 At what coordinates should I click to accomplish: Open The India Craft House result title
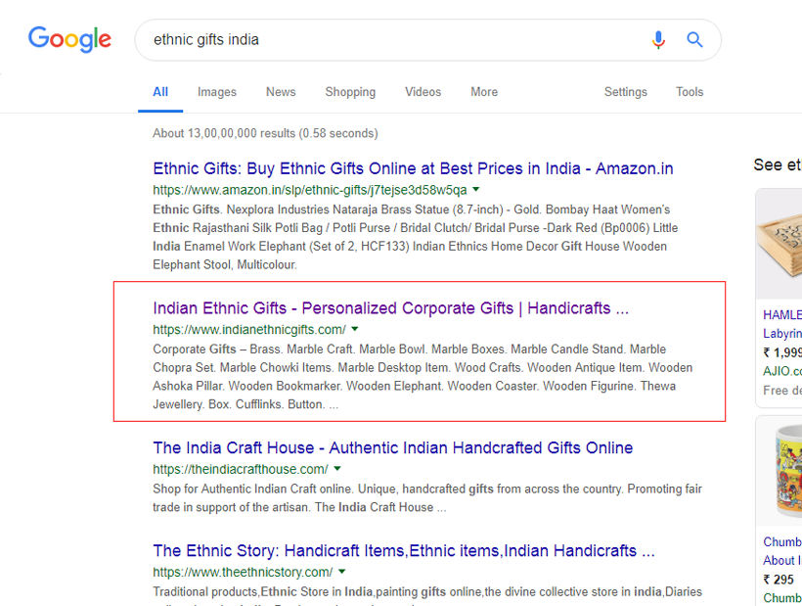393,447
